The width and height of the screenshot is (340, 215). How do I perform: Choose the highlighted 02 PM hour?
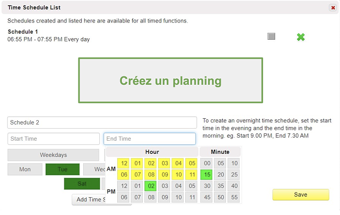[x=151, y=186]
